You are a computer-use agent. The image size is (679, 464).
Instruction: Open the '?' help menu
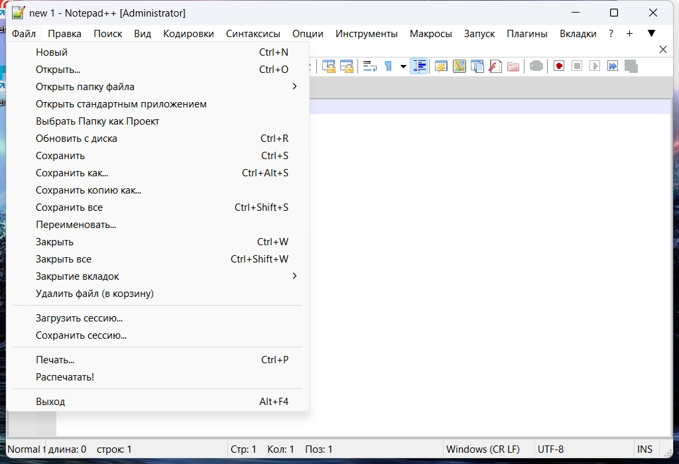tap(611, 34)
